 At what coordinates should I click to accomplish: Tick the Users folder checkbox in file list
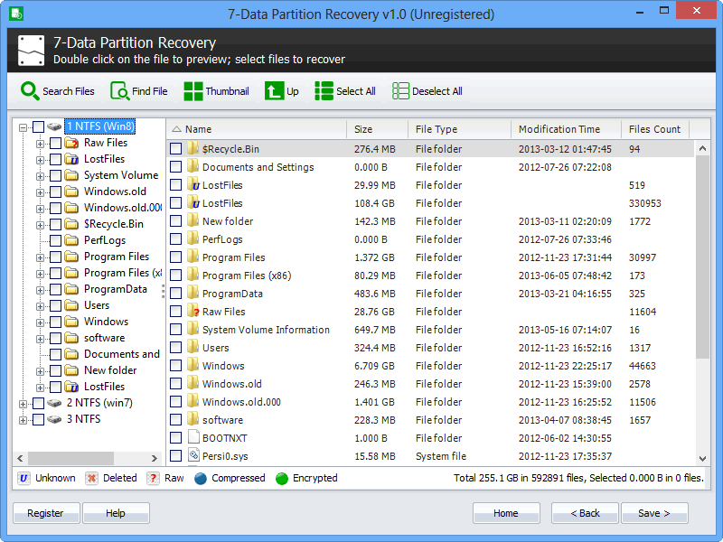176,348
